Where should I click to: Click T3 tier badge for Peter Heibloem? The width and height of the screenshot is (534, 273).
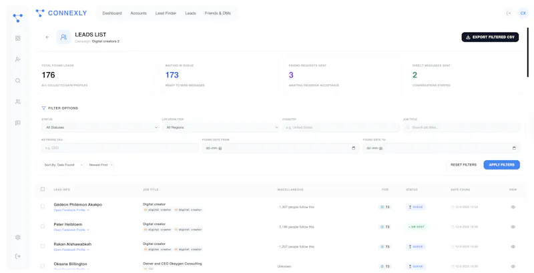pyautogui.click(x=385, y=227)
